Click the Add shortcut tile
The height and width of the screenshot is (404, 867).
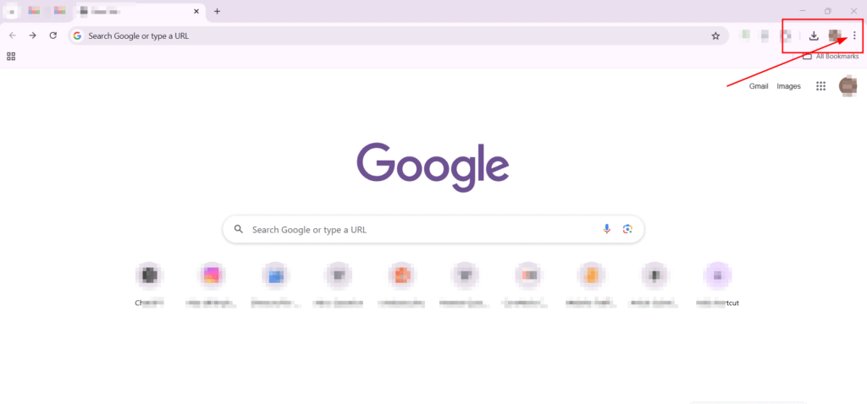[718, 284]
